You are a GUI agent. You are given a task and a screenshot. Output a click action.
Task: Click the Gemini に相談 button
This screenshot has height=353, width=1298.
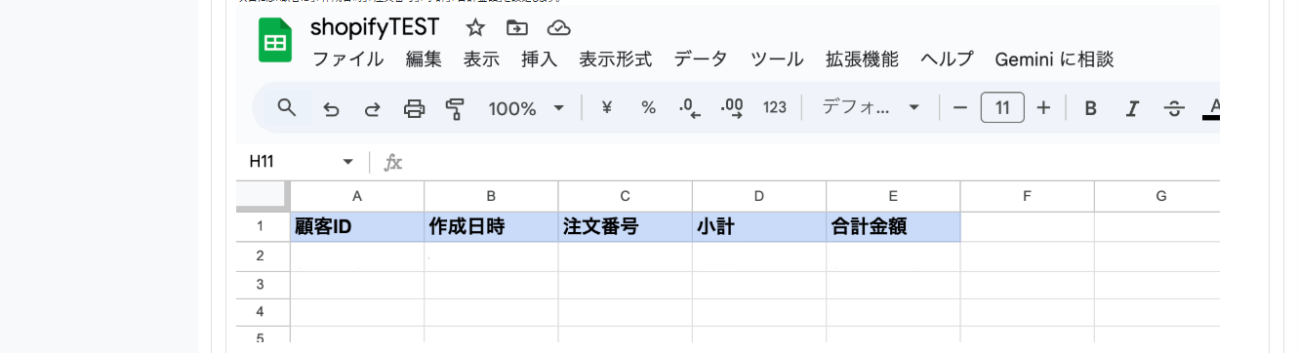click(1054, 59)
